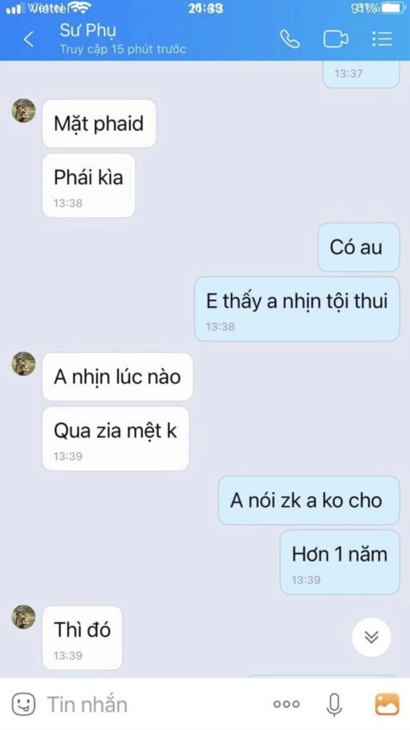Open Sư Phụ contact name header

point(88,31)
